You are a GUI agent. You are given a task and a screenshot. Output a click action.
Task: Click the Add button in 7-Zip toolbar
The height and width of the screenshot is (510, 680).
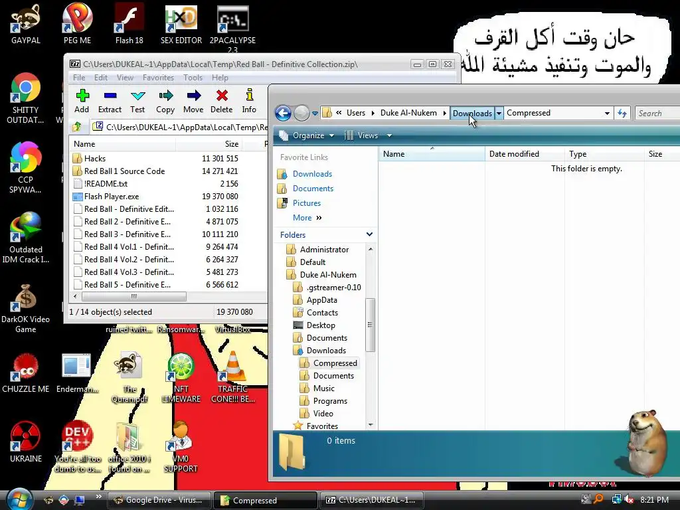tap(82, 101)
